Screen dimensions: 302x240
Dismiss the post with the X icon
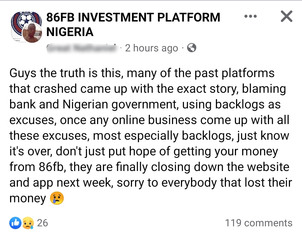286,16
